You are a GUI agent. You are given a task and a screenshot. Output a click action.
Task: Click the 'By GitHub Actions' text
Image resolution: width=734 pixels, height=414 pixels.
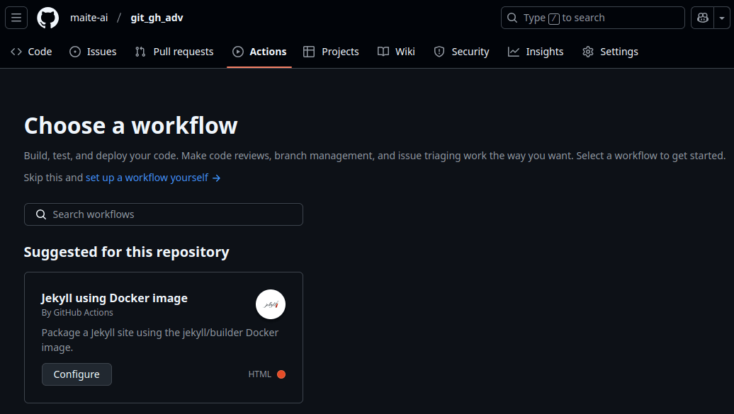[77, 313]
